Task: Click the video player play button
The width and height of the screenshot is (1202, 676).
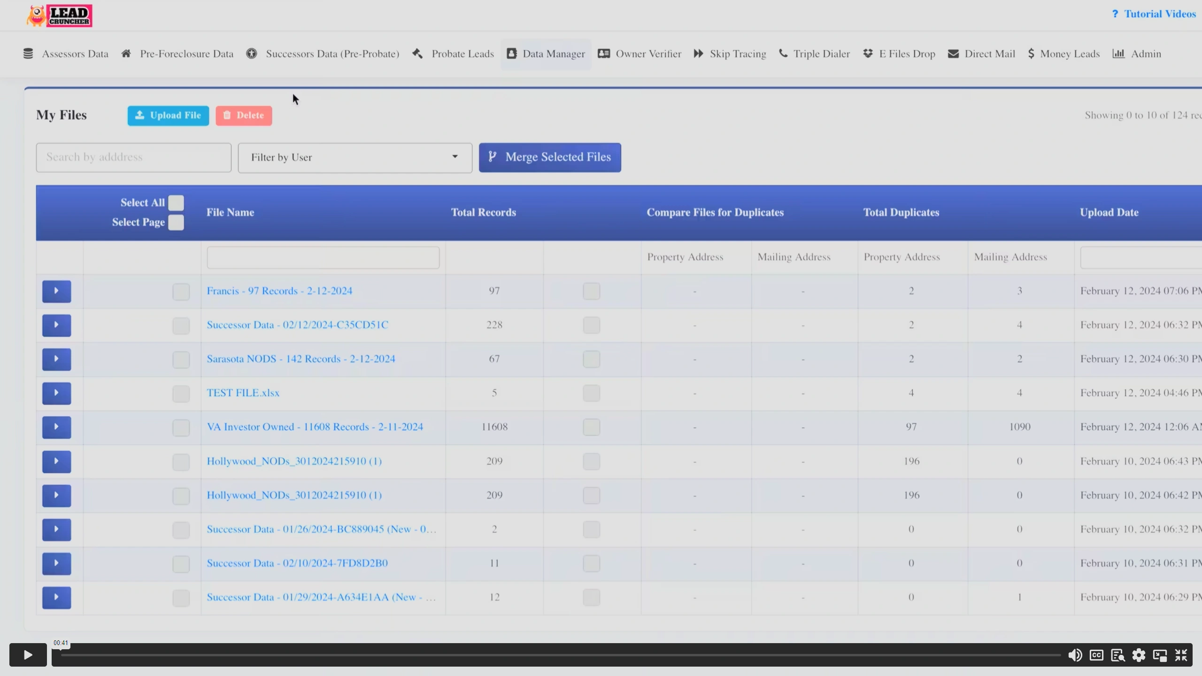Action: [x=28, y=655]
